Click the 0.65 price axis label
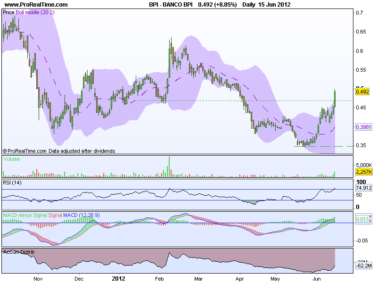Viewport: 377px width, 283px height. click(x=361, y=32)
